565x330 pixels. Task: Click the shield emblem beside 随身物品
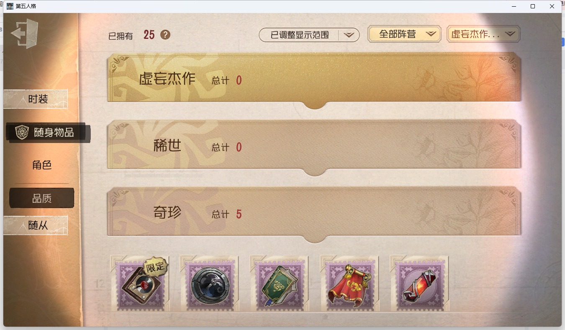pos(22,132)
